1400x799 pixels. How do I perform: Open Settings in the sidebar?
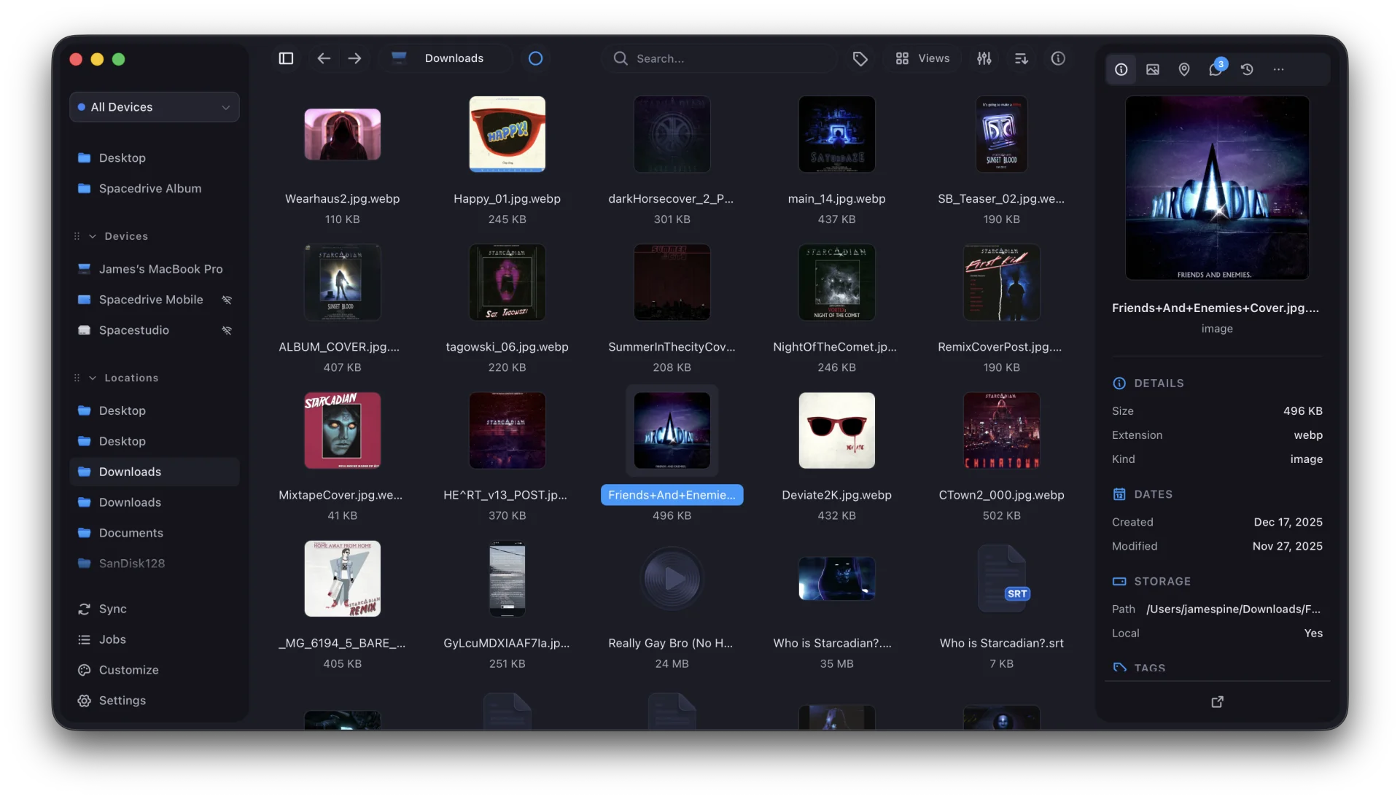[154, 701]
